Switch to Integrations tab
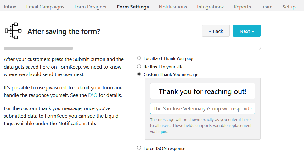Image resolution: width=304 pixels, height=160 pixels. pos(210,7)
